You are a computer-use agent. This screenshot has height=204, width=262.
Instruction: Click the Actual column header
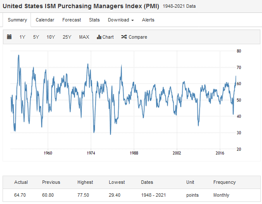click(21, 182)
